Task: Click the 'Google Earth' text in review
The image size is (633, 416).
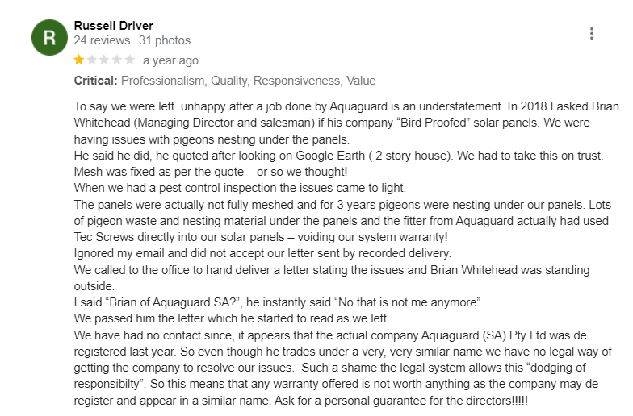Action: click(330, 156)
